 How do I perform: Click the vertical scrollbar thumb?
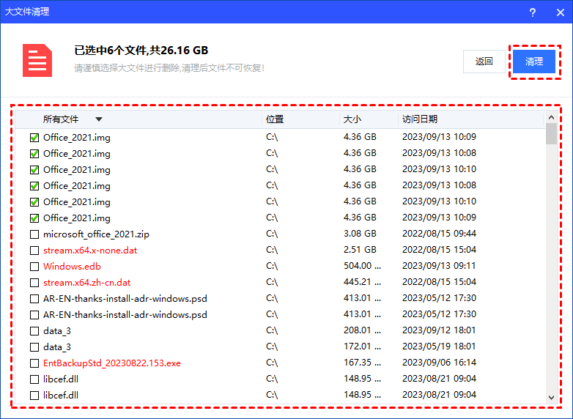pos(551,134)
